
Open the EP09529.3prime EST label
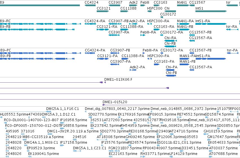coord(41,148)
